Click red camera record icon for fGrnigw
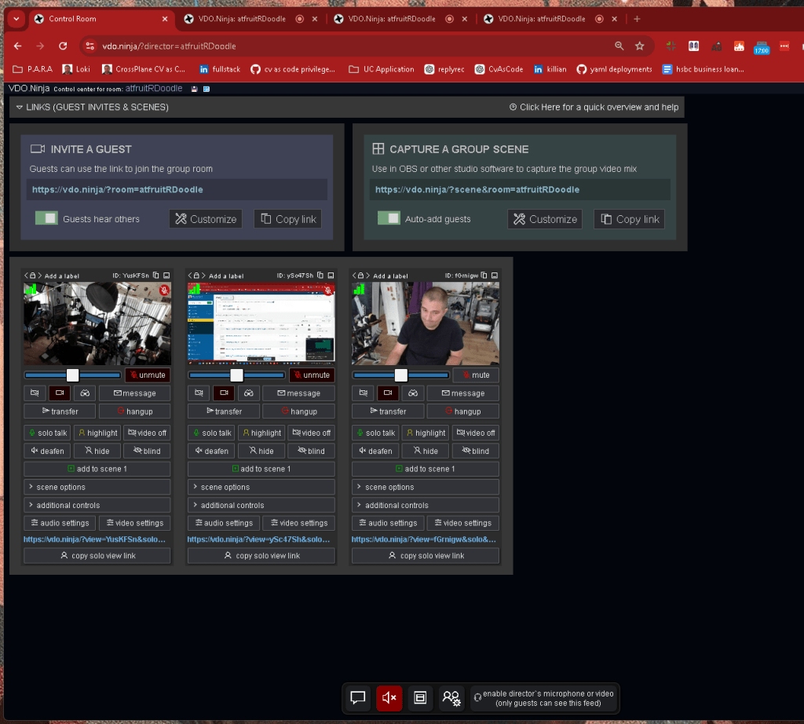Image resolution: width=804 pixels, height=724 pixels. coord(388,393)
